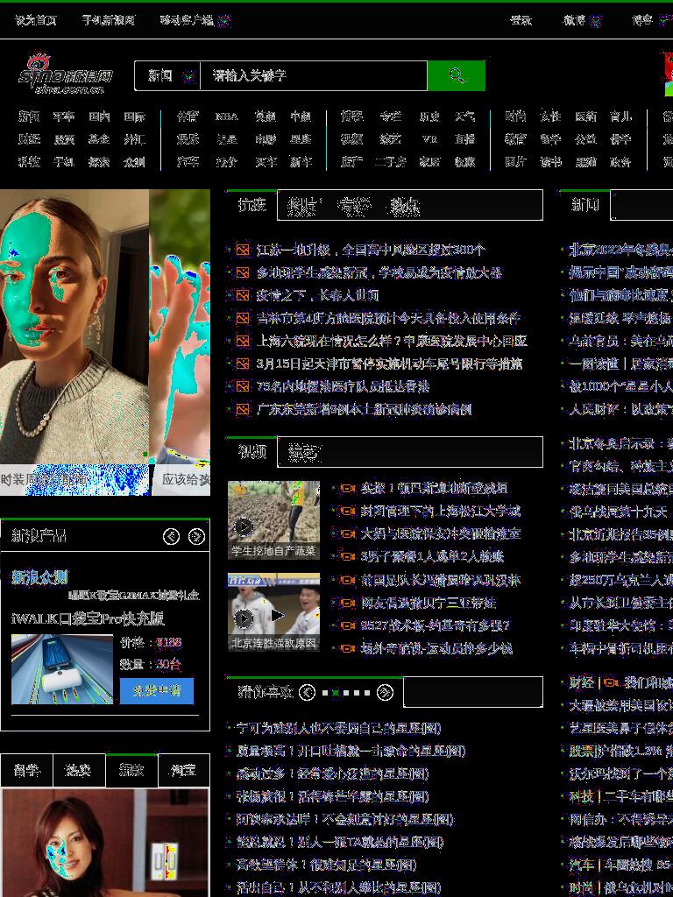Viewport: 673px width, 897px height.
Task: Click image icon before 75名内地援港医疗队员抵达香港
Action: click(x=243, y=386)
